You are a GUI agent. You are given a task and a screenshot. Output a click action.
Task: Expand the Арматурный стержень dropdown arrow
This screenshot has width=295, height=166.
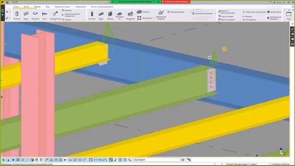(x=161, y=20)
